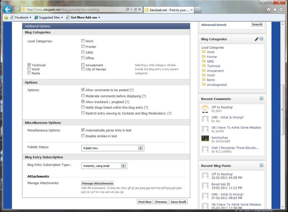Check the SIMS category checkbox
Viewport: 288px width, 212px height.
point(83,52)
